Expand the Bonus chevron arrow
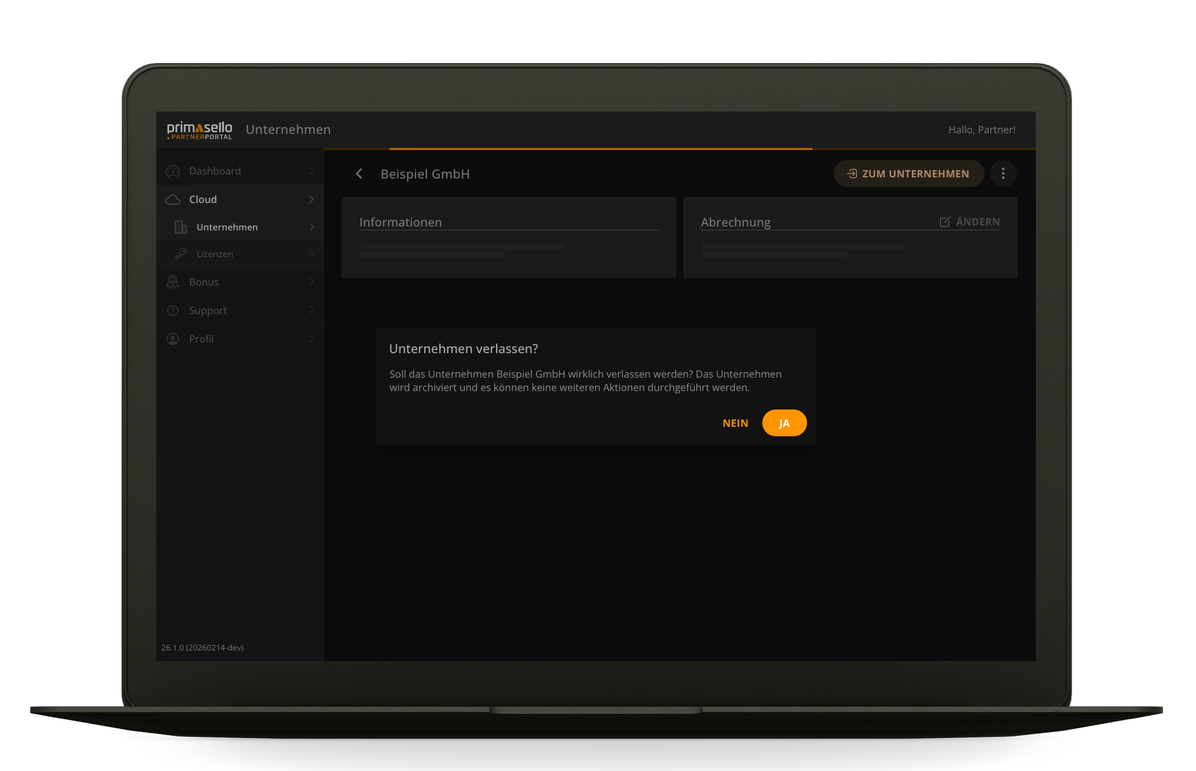The image size is (1196, 771). pos(311,282)
